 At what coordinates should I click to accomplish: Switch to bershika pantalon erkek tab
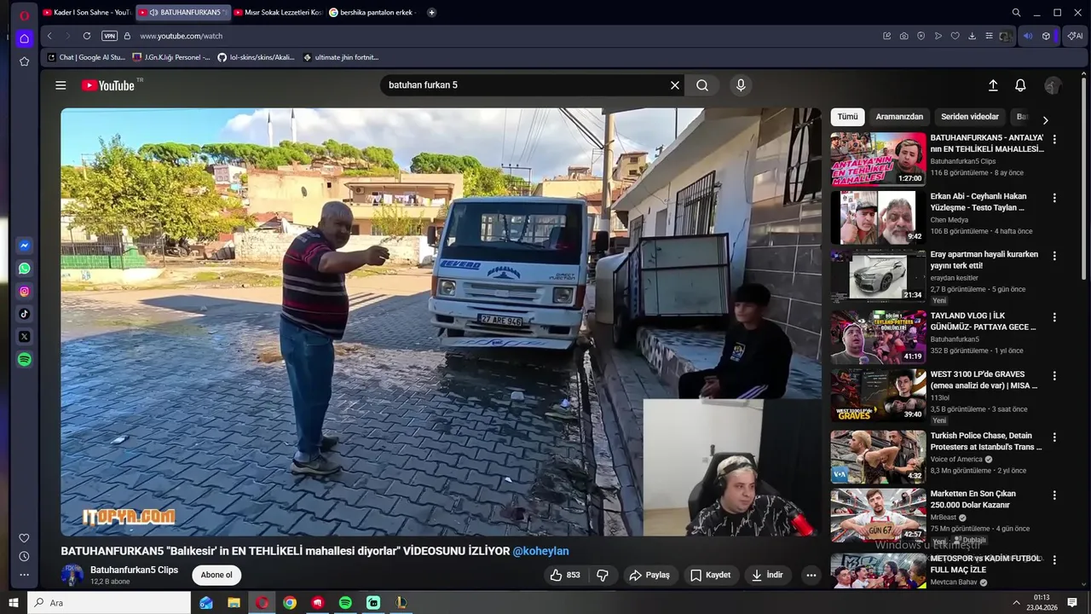[372, 13]
